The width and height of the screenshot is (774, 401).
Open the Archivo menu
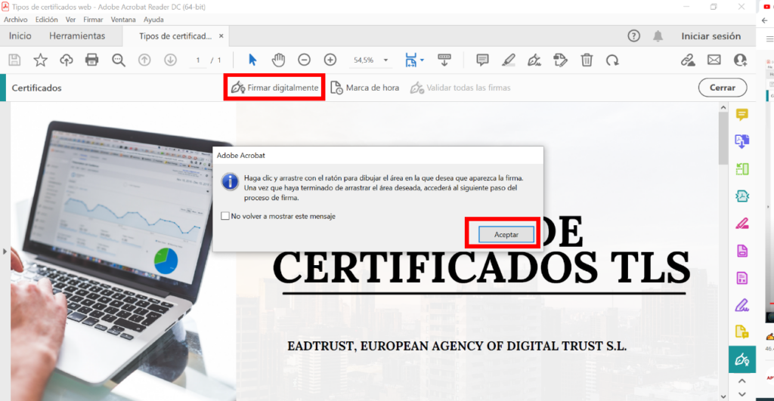(16, 20)
